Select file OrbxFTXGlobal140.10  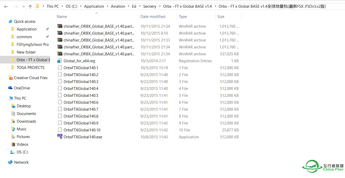pos(82,130)
